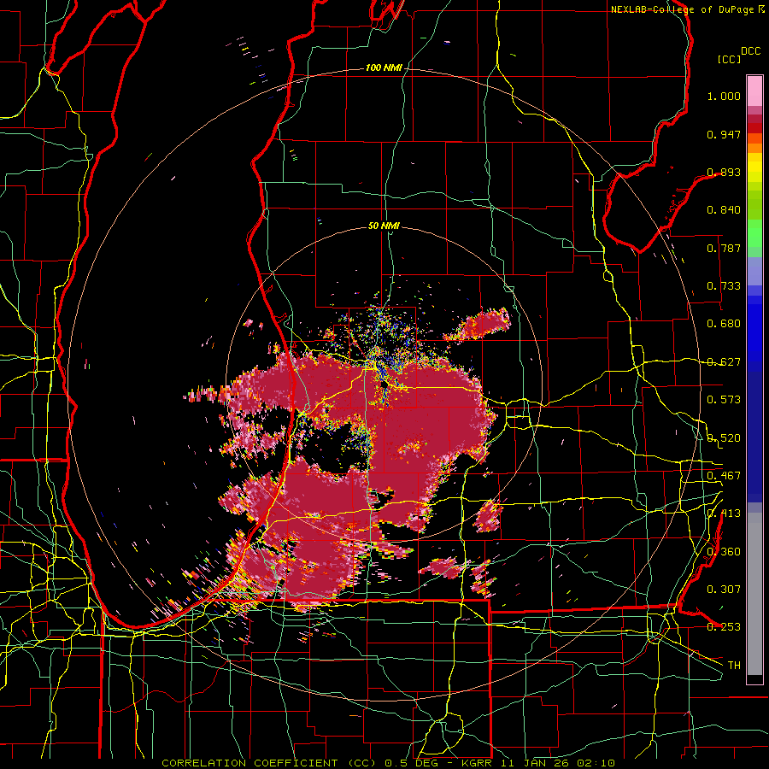
Task: Click the [CC] units label
Action: click(x=730, y=59)
